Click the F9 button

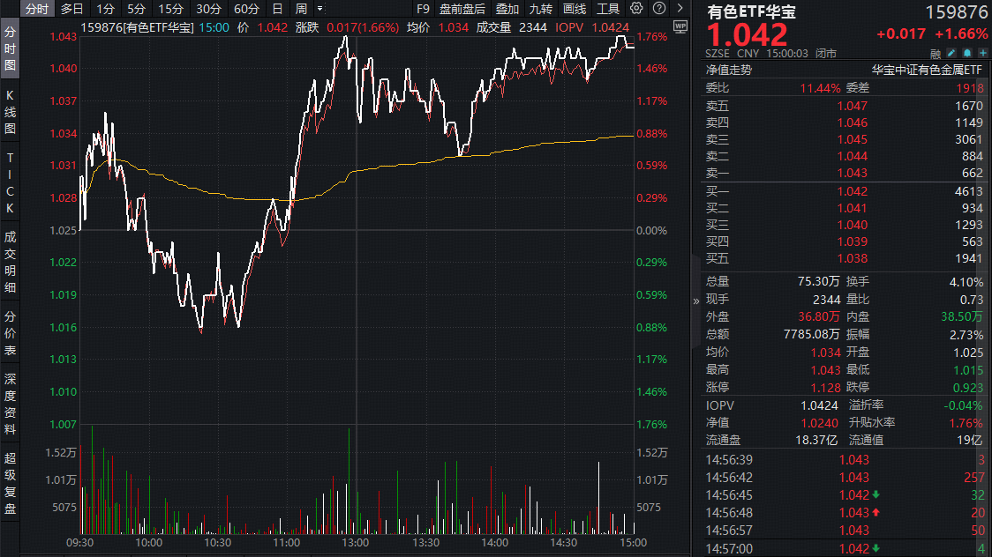423,9
